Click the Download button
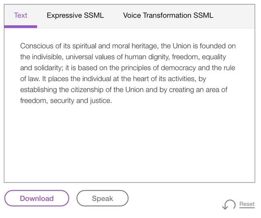 click(36, 199)
